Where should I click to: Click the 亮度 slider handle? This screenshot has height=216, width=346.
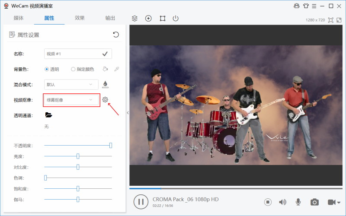click(x=78, y=156)
